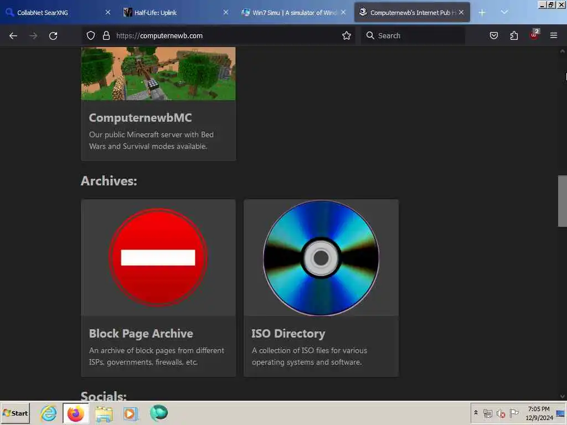Open the uBlock Origin extension icon

pyautogui.click(x=534, y=35)
